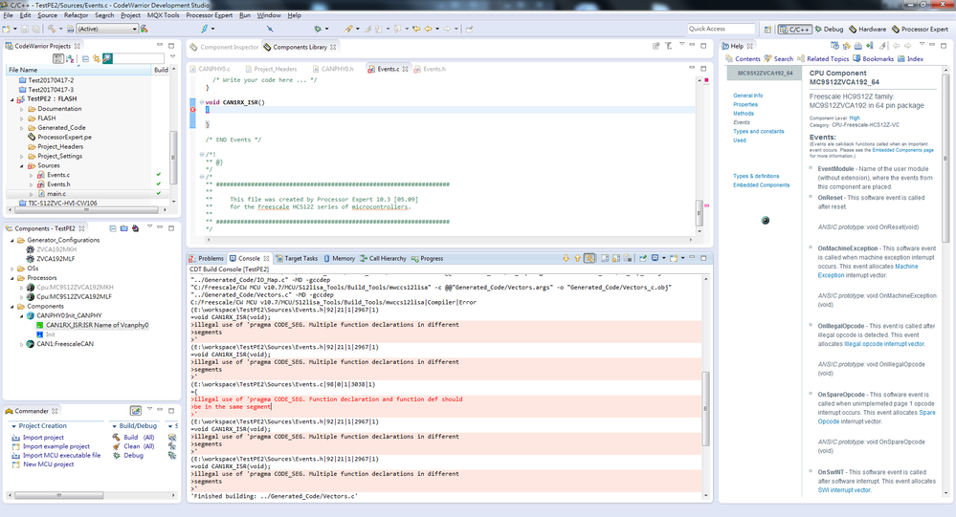Click the back navigation arrow in toolbar
This screenshot has height=517, width=956.
click(x=428, y=29)
